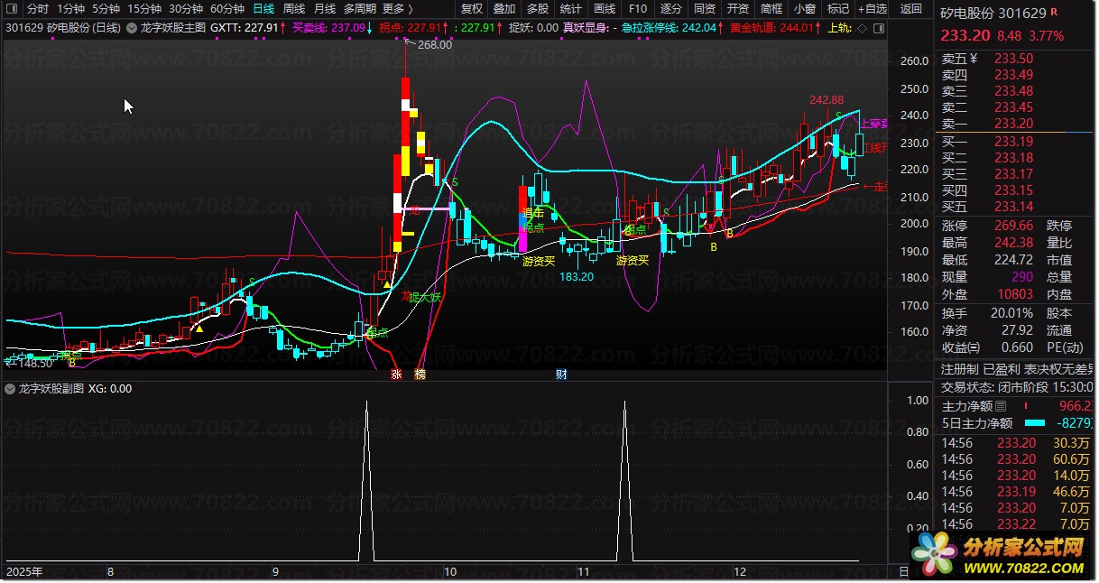Switch to the 周线 weekly chart tab
This screenshot has height=583, width=1099.
[294, 9]
